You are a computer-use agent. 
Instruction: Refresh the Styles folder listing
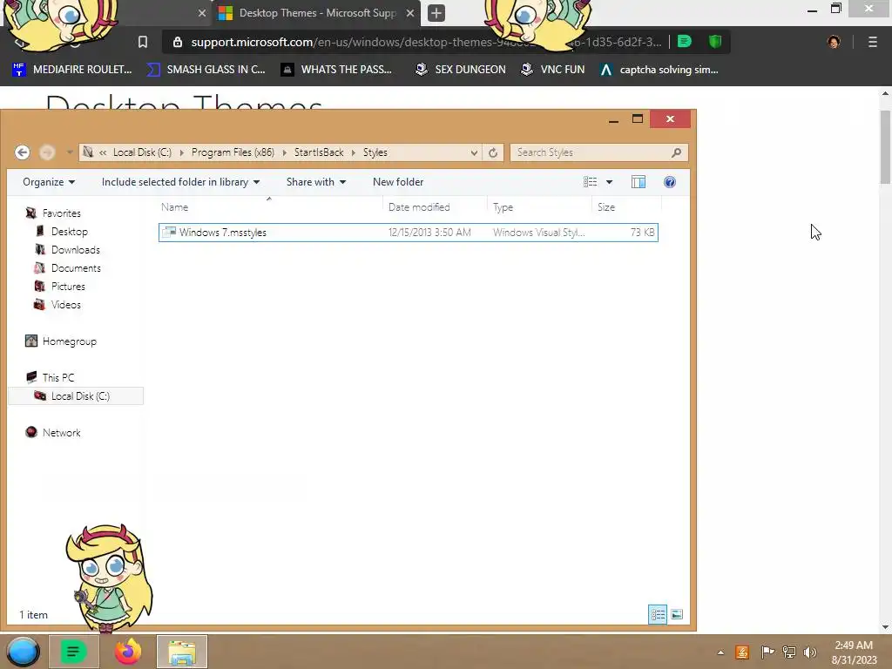coord(493,152)
